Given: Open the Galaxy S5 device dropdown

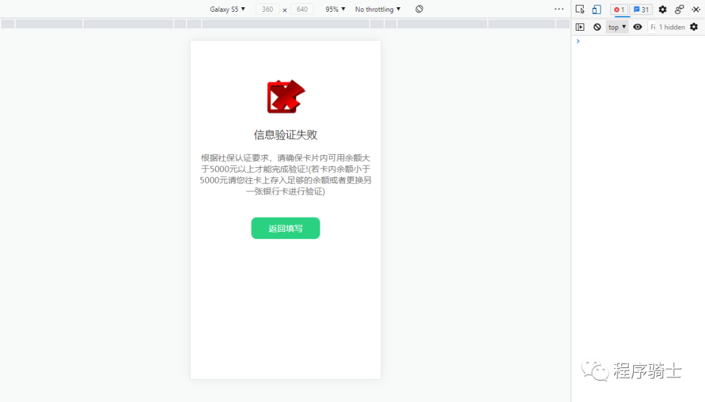Looking at the screenshot, I should [x=227, y=9].
